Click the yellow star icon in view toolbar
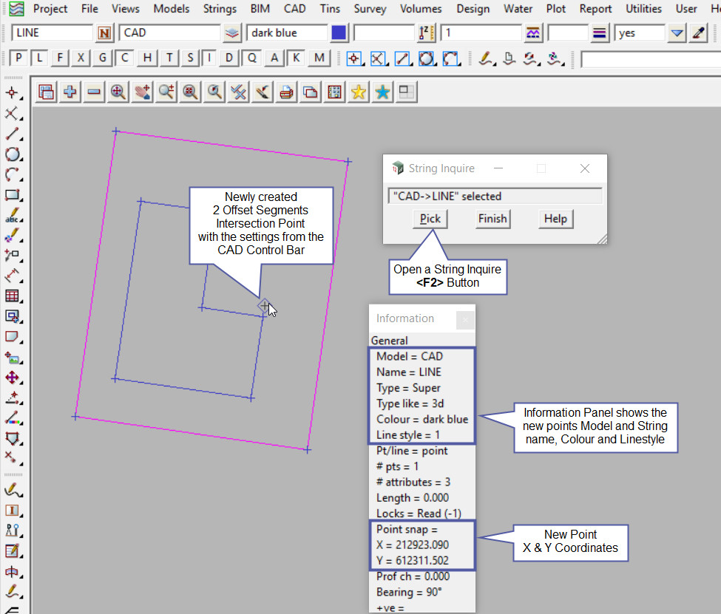Image resolution: width=721 pixels, height=614 pixels. (359, 92)
